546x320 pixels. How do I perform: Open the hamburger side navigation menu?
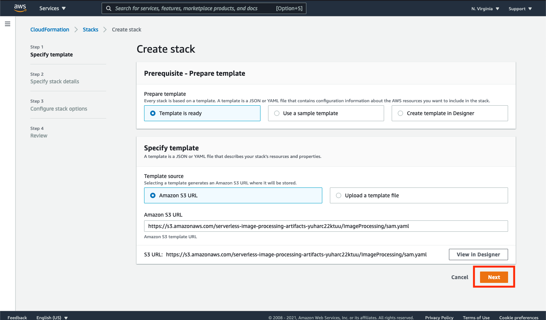tap(8, 24)
